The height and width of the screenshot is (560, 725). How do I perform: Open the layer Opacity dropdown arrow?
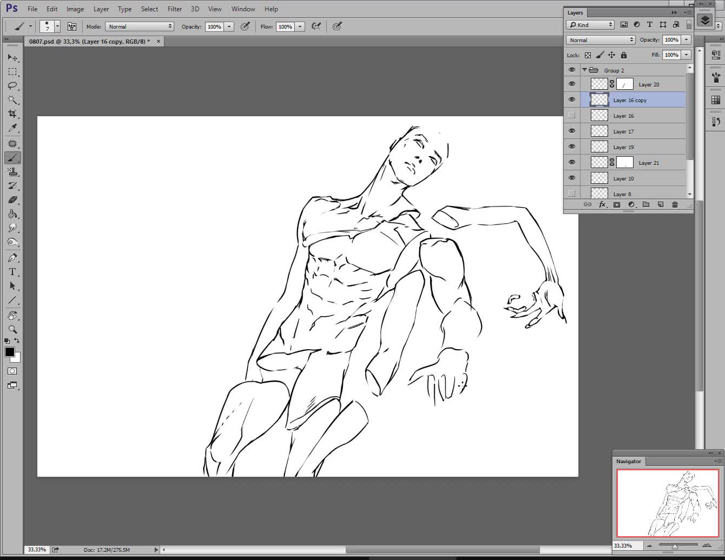point(687,40)
